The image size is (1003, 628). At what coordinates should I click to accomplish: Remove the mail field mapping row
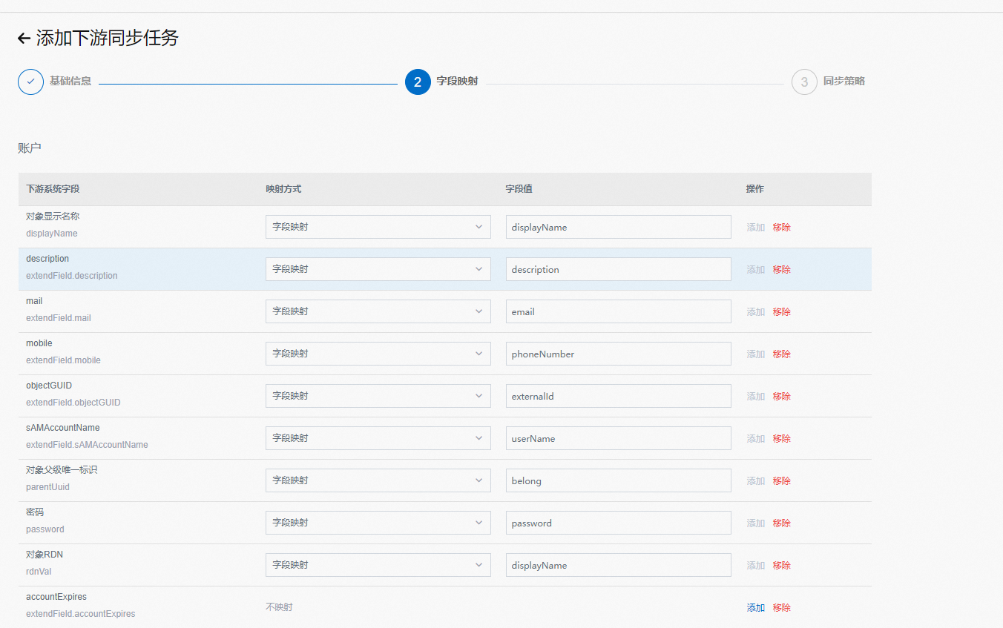pyautogui.click(x=781, y=312)
